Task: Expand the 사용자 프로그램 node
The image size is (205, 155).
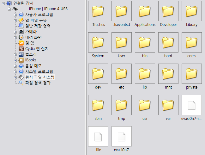Action: [15, 15]
